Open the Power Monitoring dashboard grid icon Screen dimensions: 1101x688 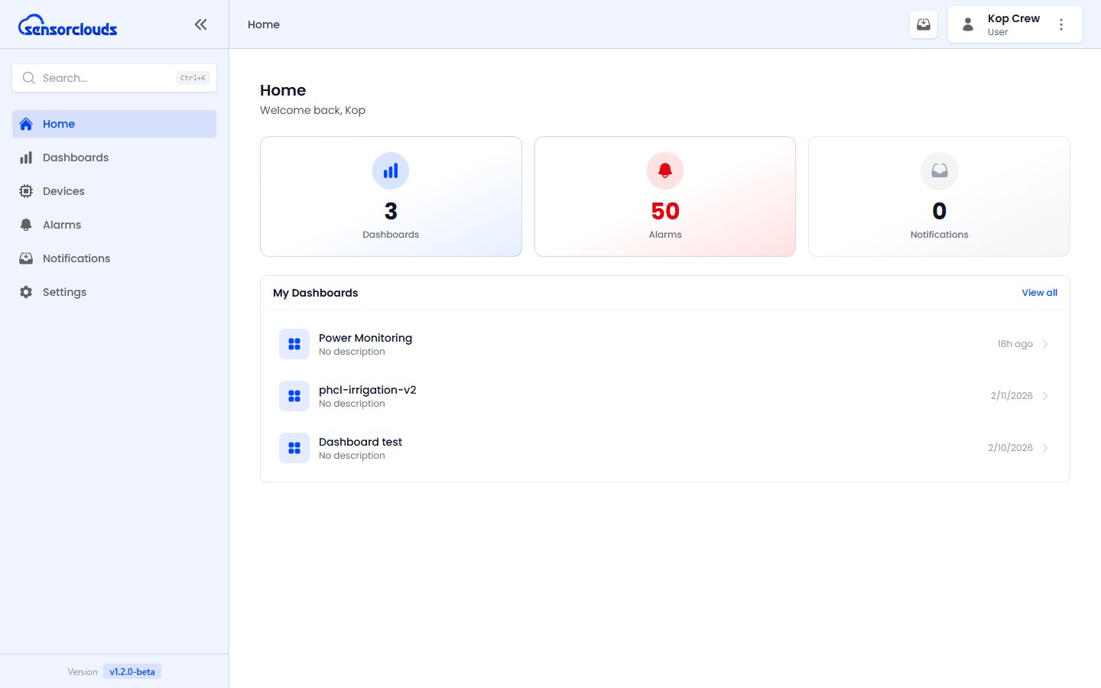click(294, 344)
